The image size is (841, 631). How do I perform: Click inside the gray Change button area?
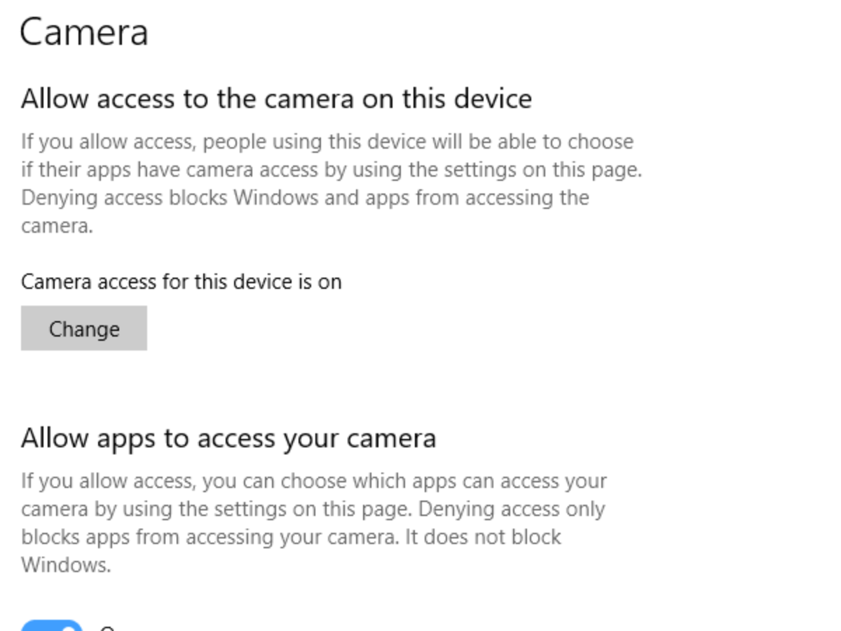pyautogui.click(x=83, y=328)
